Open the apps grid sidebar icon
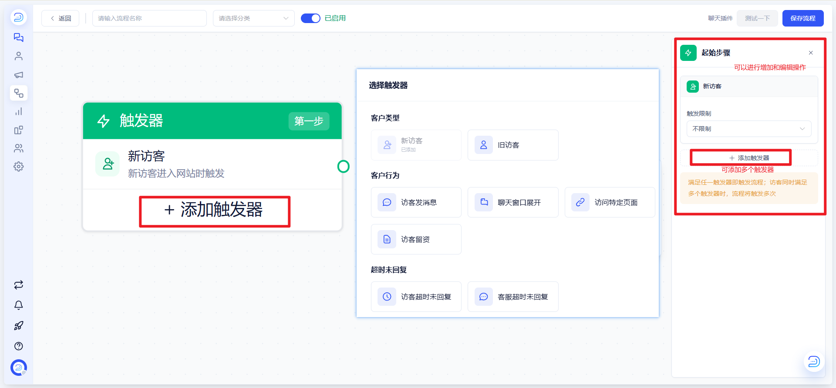The width and height of the screenshot is (836, 388). click(18, 130)
